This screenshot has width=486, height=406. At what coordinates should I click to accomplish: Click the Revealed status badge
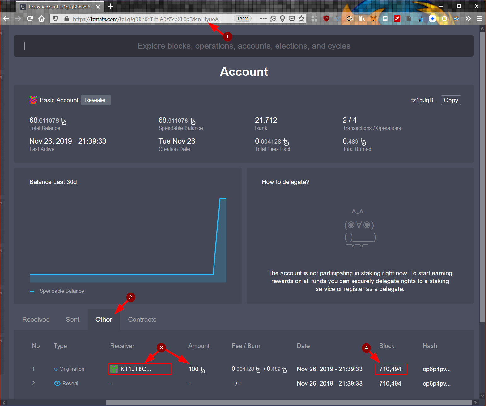point(96,100)
